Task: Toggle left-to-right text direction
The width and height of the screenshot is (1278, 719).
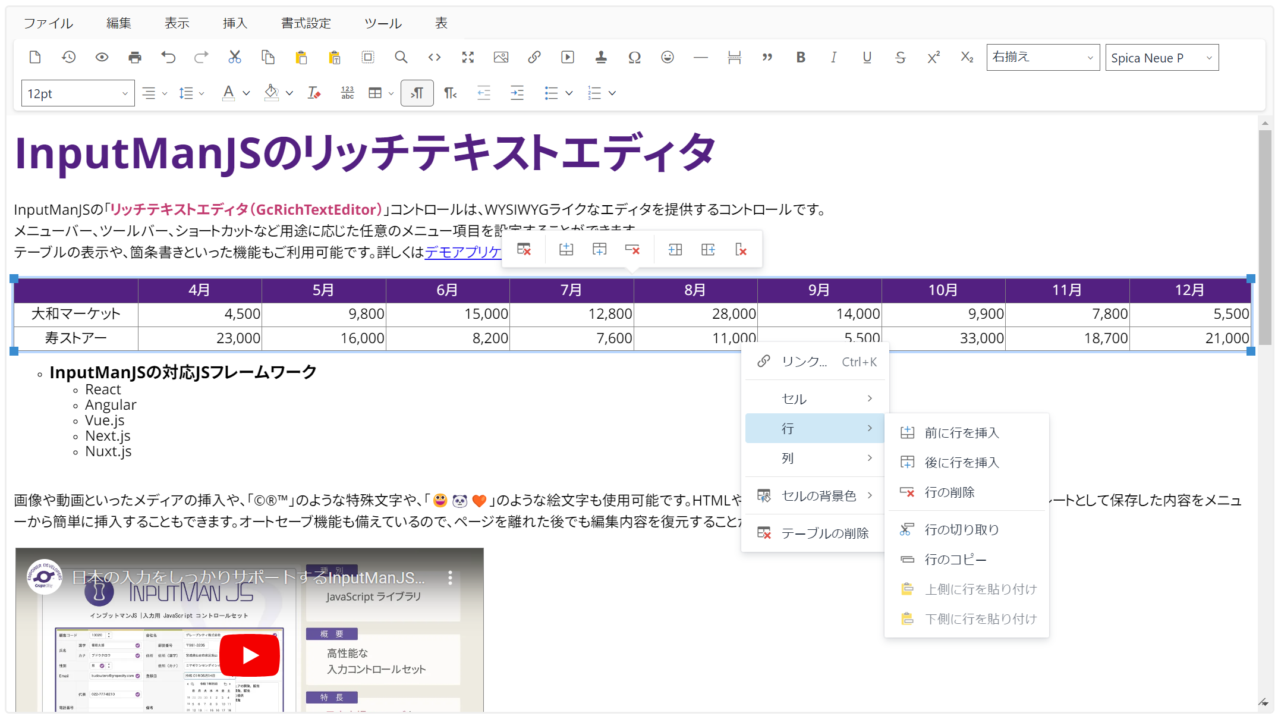Action: 417,93
